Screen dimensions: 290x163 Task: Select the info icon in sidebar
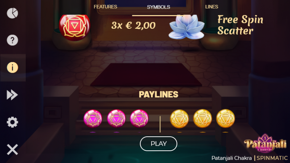(12, 67)
